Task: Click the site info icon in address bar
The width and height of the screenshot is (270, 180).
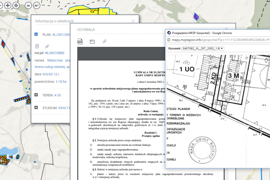Action: [x=169, y=40]
